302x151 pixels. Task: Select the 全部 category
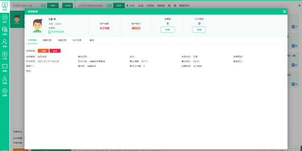[132, 6]
